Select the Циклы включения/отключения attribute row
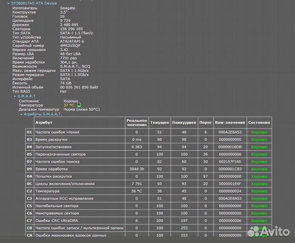Viewport: 295px width, 243px height. click(x=65, y=184)
